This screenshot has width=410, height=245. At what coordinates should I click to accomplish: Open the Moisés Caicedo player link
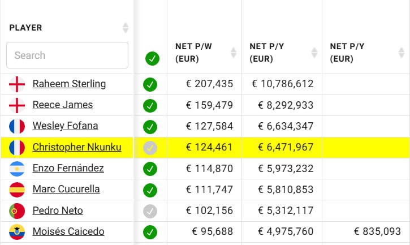[68, 231]
